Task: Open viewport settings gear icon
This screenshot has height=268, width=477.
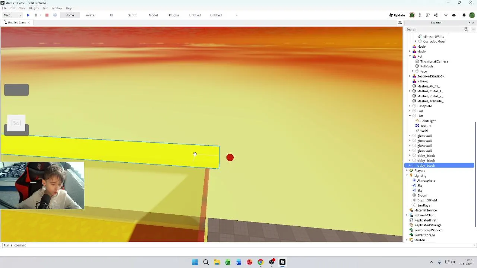Action: click(400, 23)
